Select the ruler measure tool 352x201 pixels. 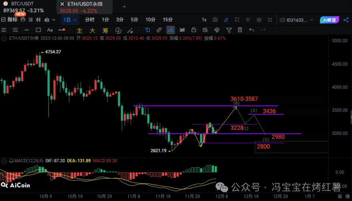(159, 30)
